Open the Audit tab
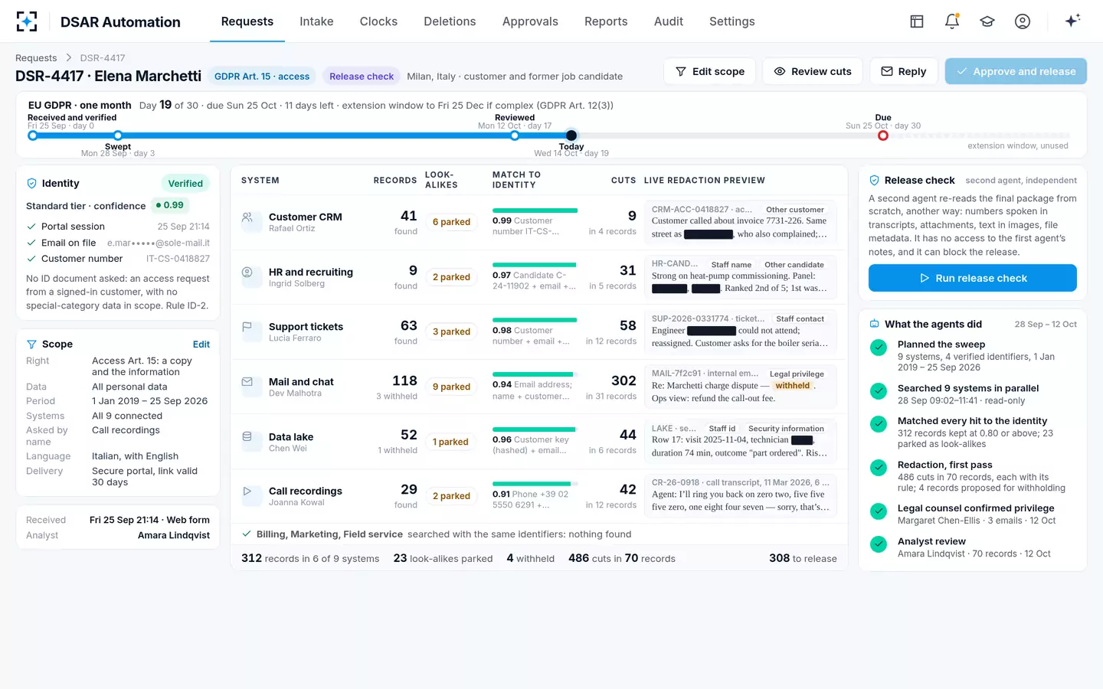The height and width of the screenshot is (689, 1103). pos(669,21)
